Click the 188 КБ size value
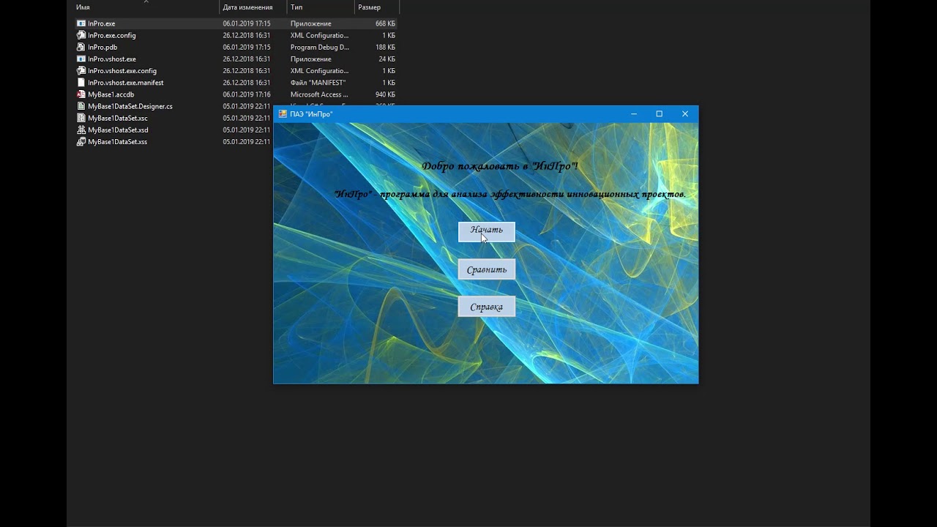 [x=385, y=47]
